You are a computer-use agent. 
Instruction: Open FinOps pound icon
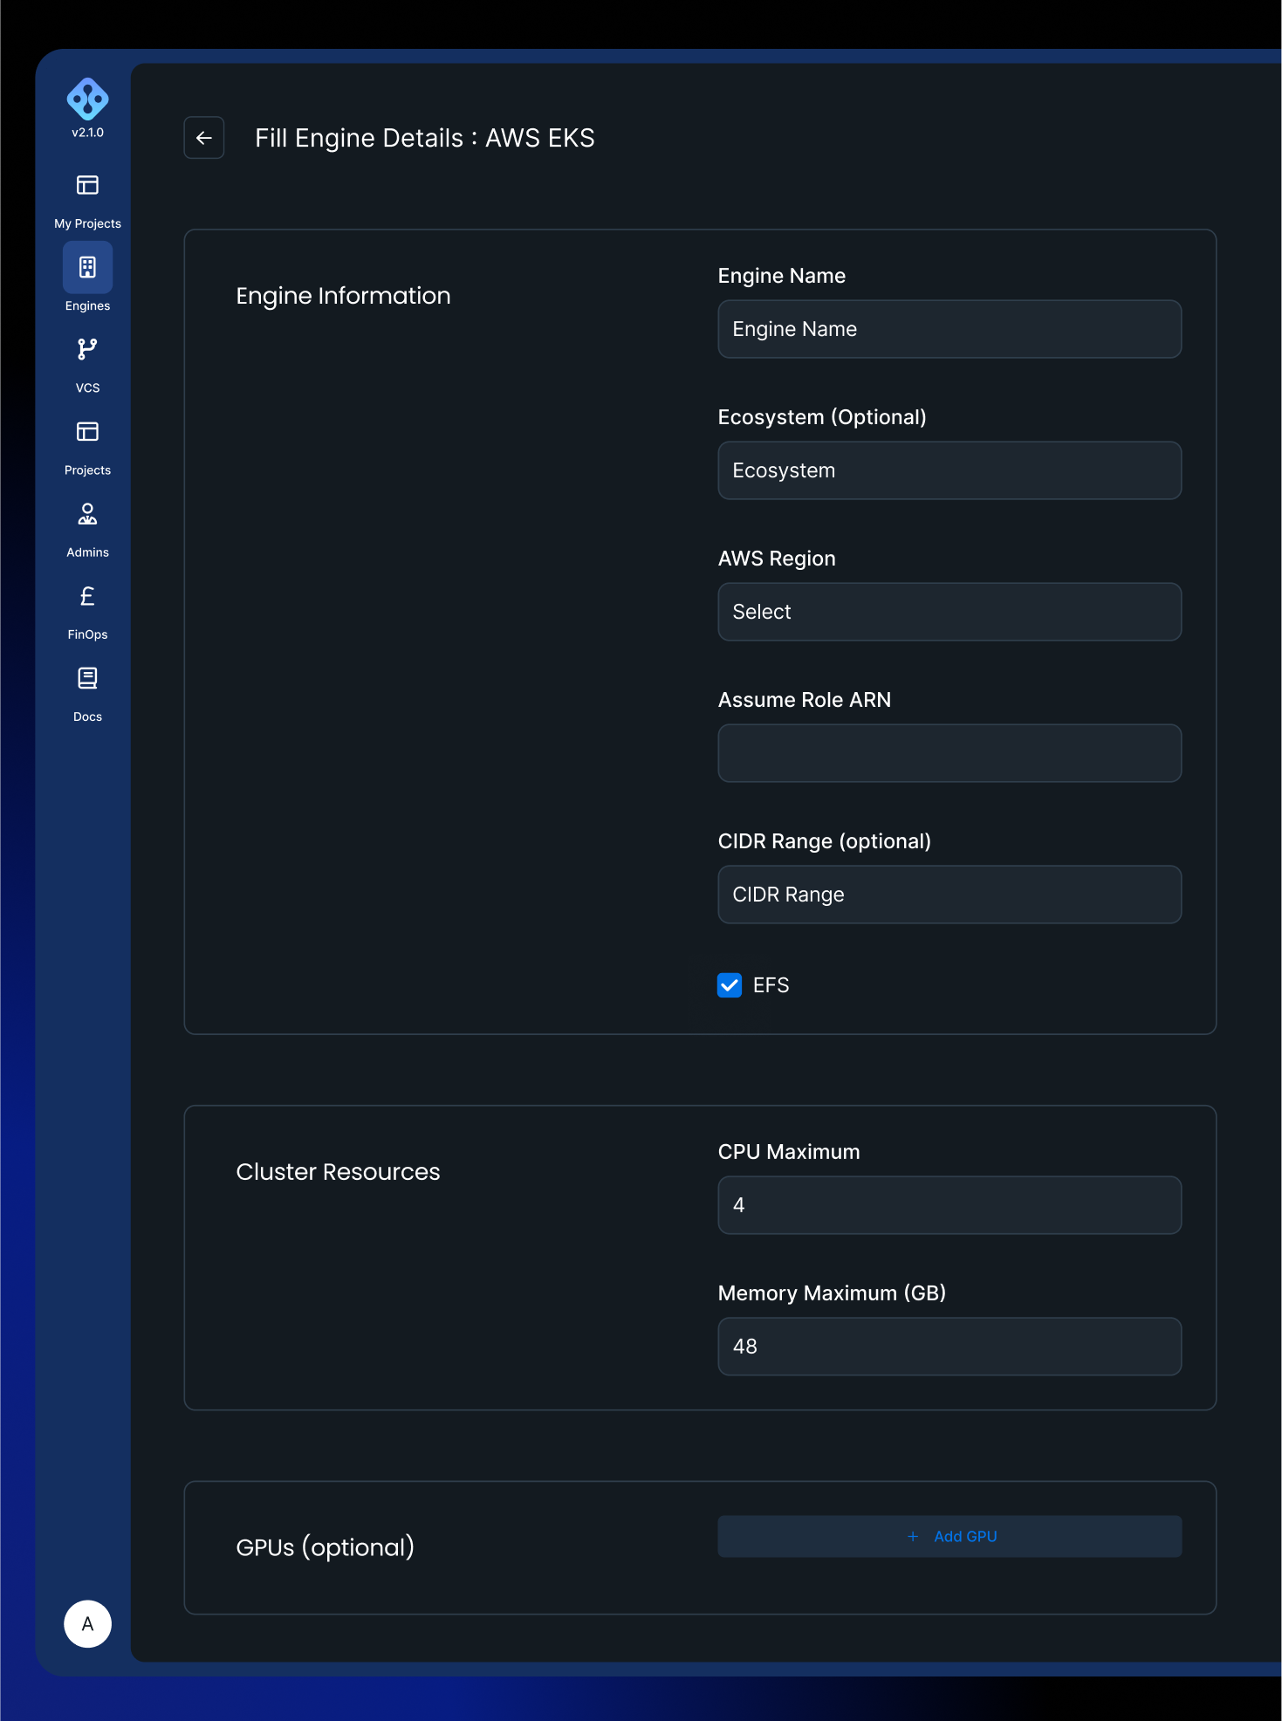(87, 596)
